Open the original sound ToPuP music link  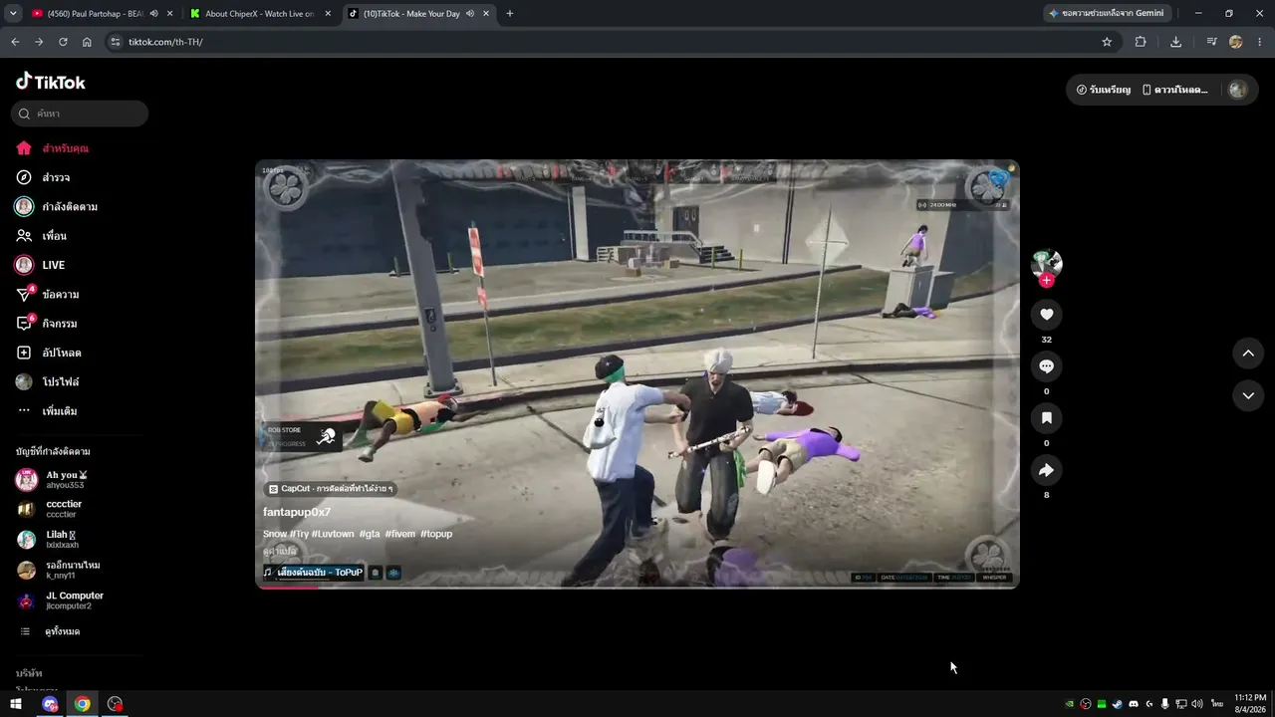(x=313, y=573)
